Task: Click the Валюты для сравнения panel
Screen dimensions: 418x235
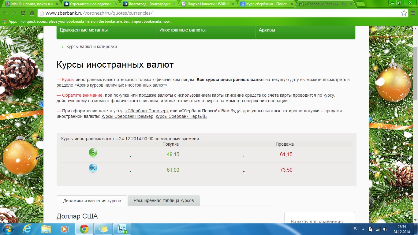Action: (x=320, y=218)
